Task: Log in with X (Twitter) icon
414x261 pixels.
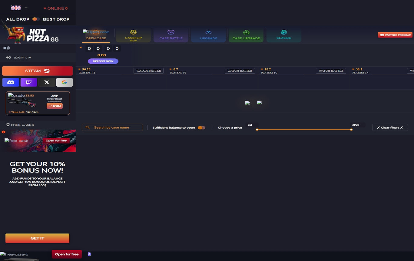Action: [x=47, y=82]
